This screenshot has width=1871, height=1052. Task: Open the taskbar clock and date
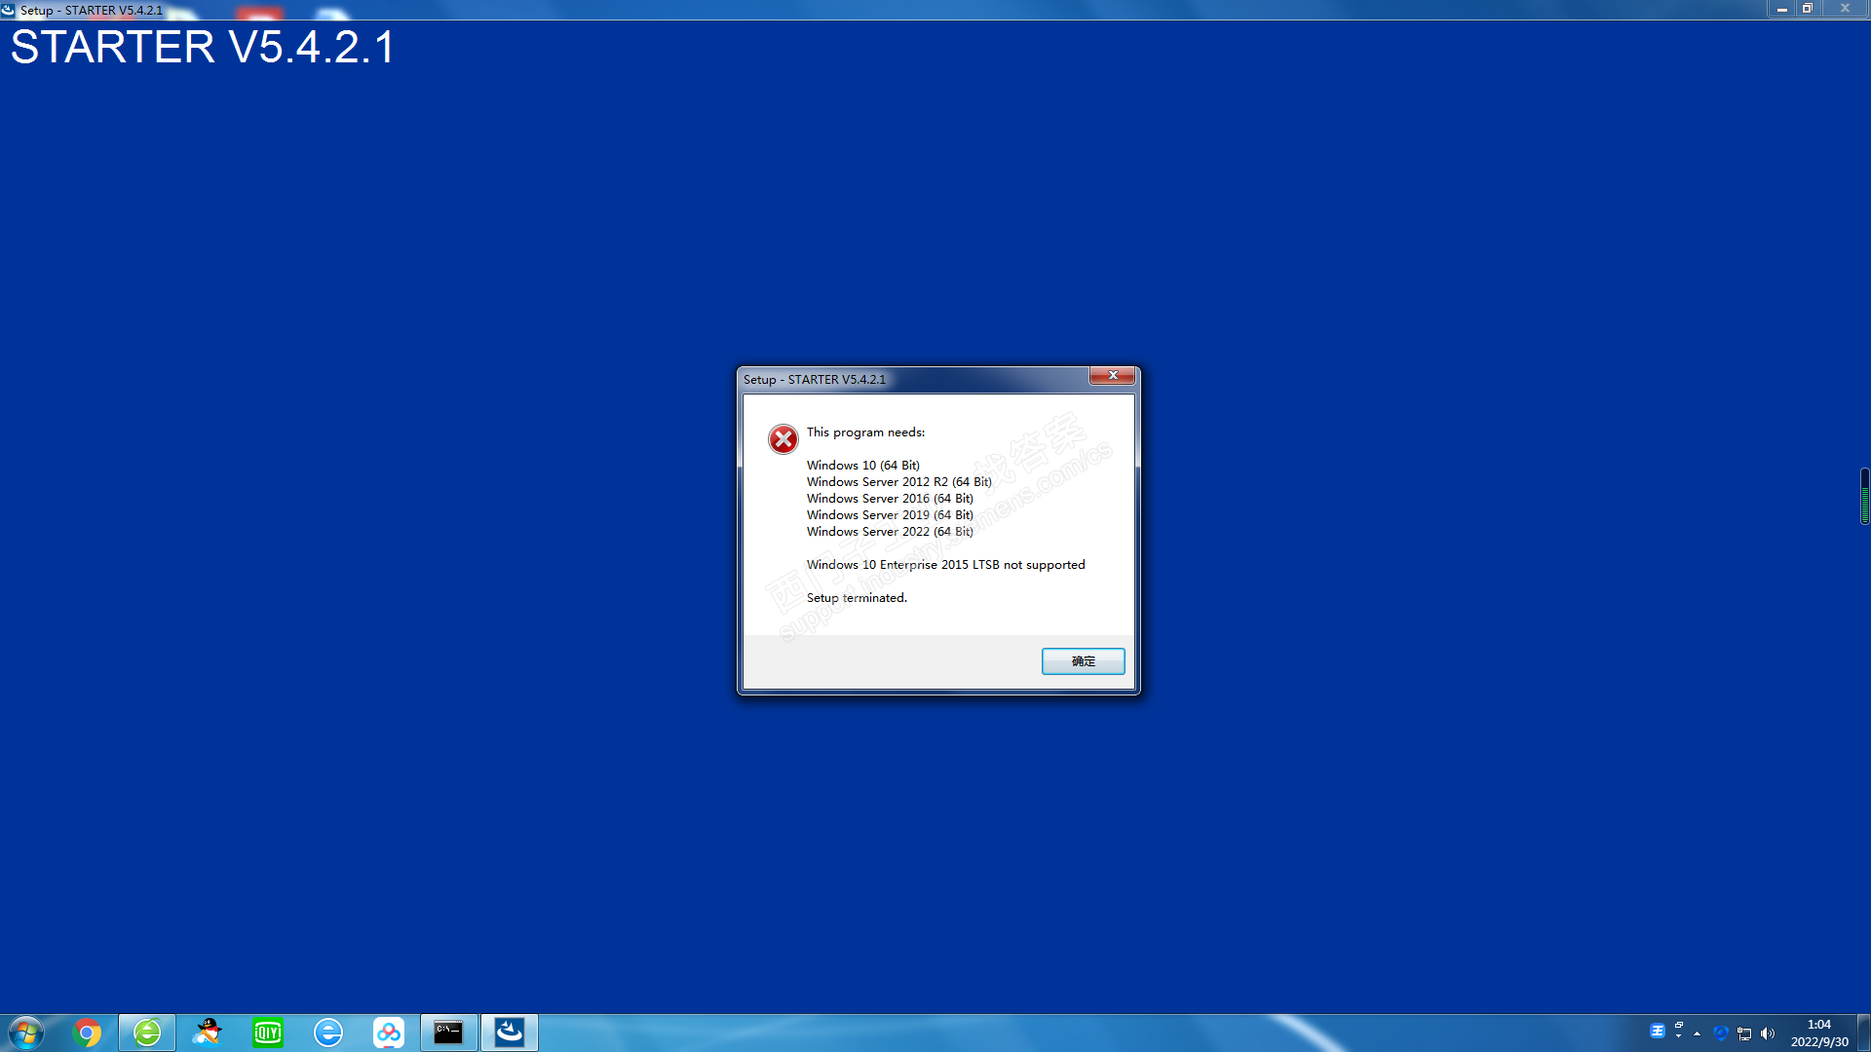1818,1033
